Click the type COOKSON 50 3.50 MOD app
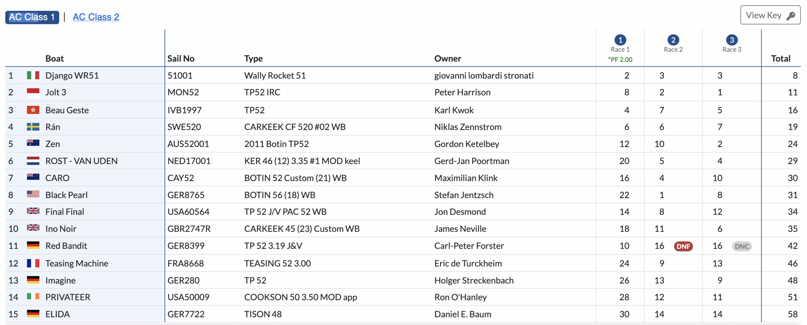Screen dimensions: 807x325 coord(300,297)
